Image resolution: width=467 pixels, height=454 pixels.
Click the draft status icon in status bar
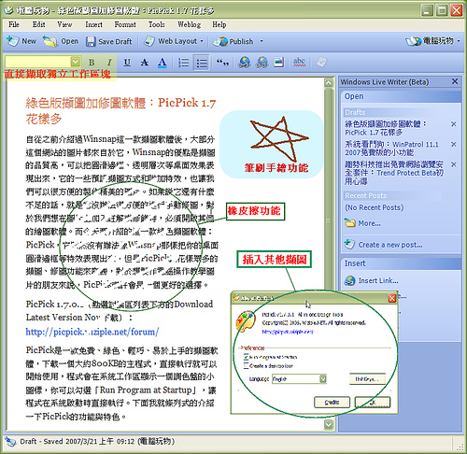pos(10,442)
